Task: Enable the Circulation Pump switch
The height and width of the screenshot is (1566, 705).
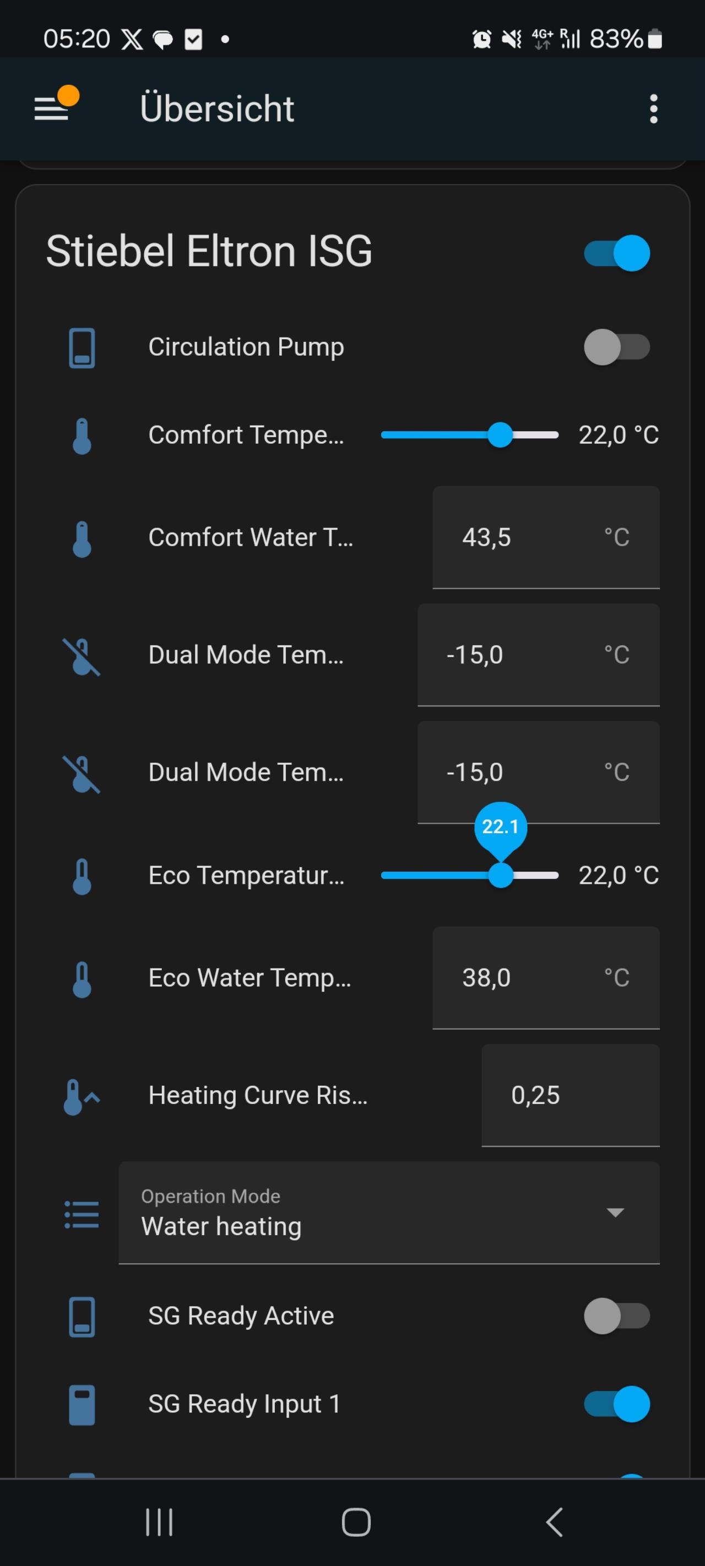Action: pos(617,347)
